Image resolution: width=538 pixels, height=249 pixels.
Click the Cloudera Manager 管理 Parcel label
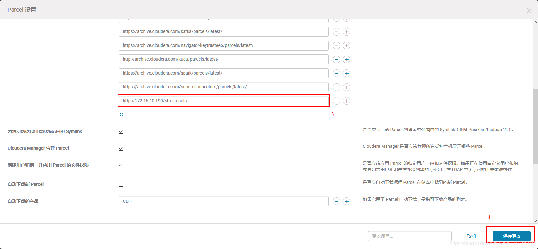coord(38,148)
